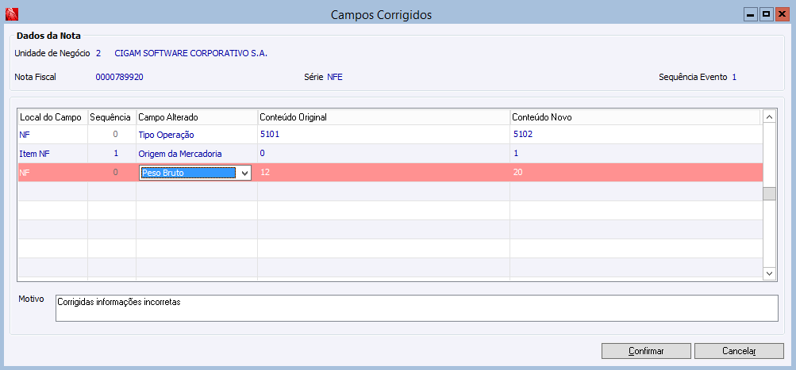The height and width of the screenshot is (370, 796).
Task: Click the CIGAM app icon in title bar
Action: click(x=11, y=14)
